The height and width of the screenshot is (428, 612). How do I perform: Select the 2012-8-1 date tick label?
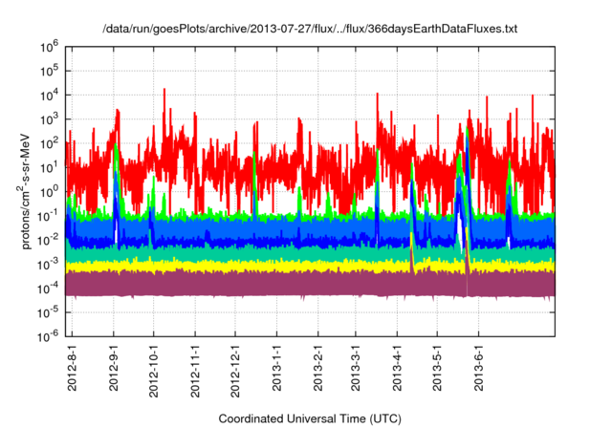(72, 370)
